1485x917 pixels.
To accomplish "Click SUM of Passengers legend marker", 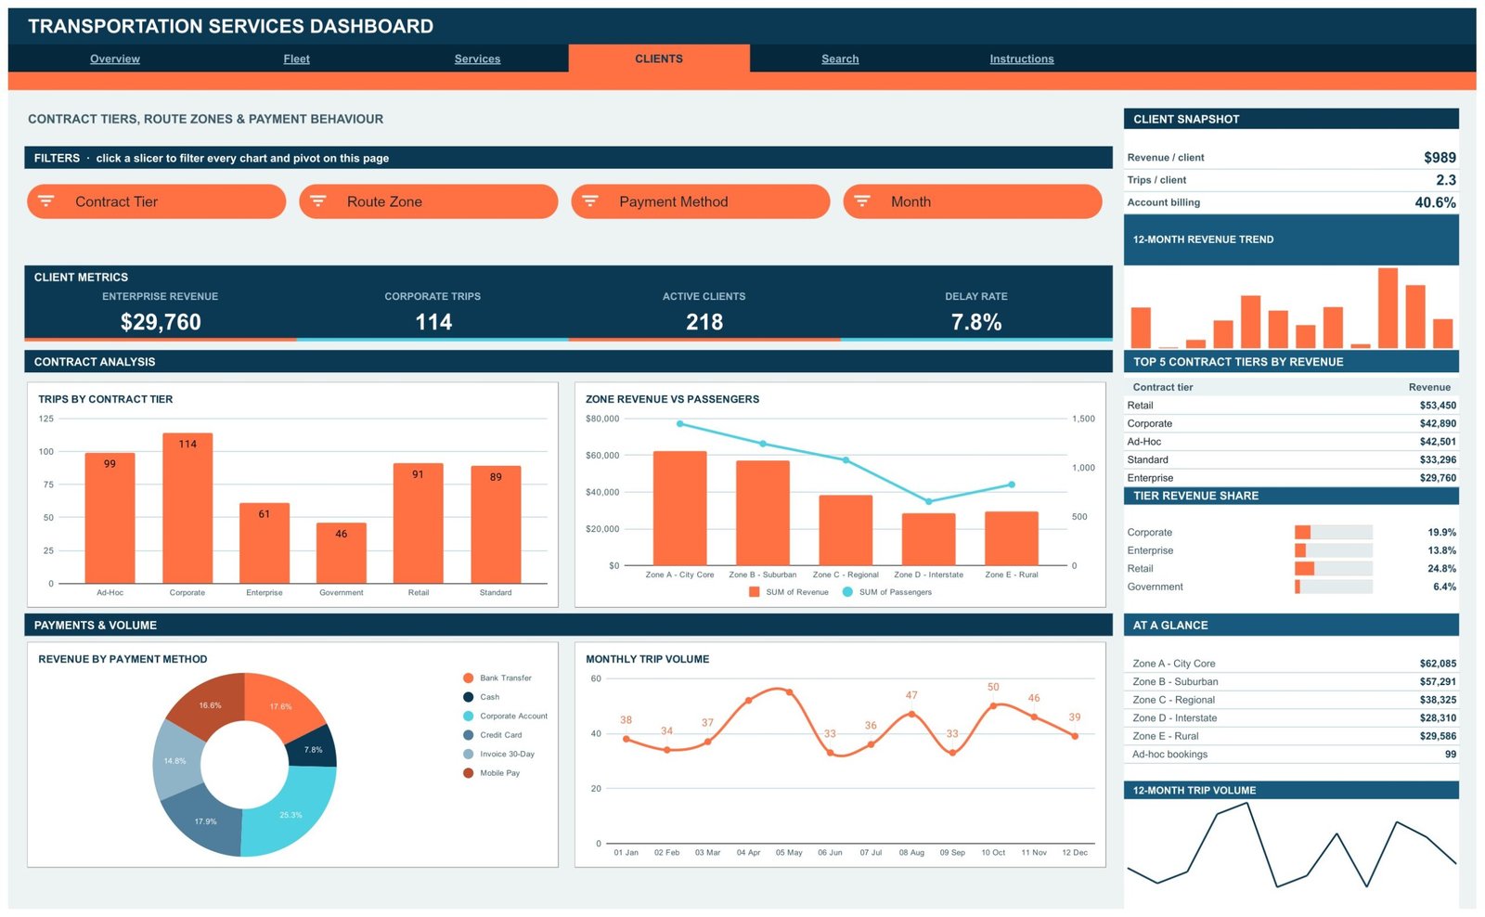I will pyautogui.click(x=847, y=592).
